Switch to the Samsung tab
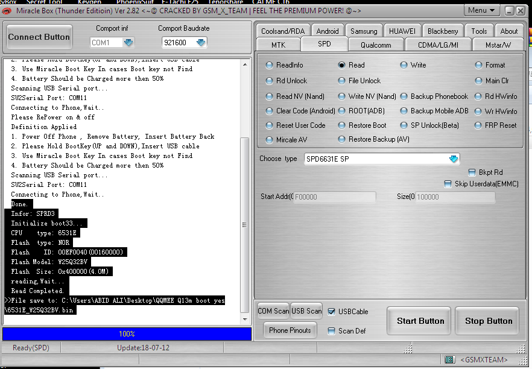The width and height of the screenshot is (532, 369). [364, 31]
